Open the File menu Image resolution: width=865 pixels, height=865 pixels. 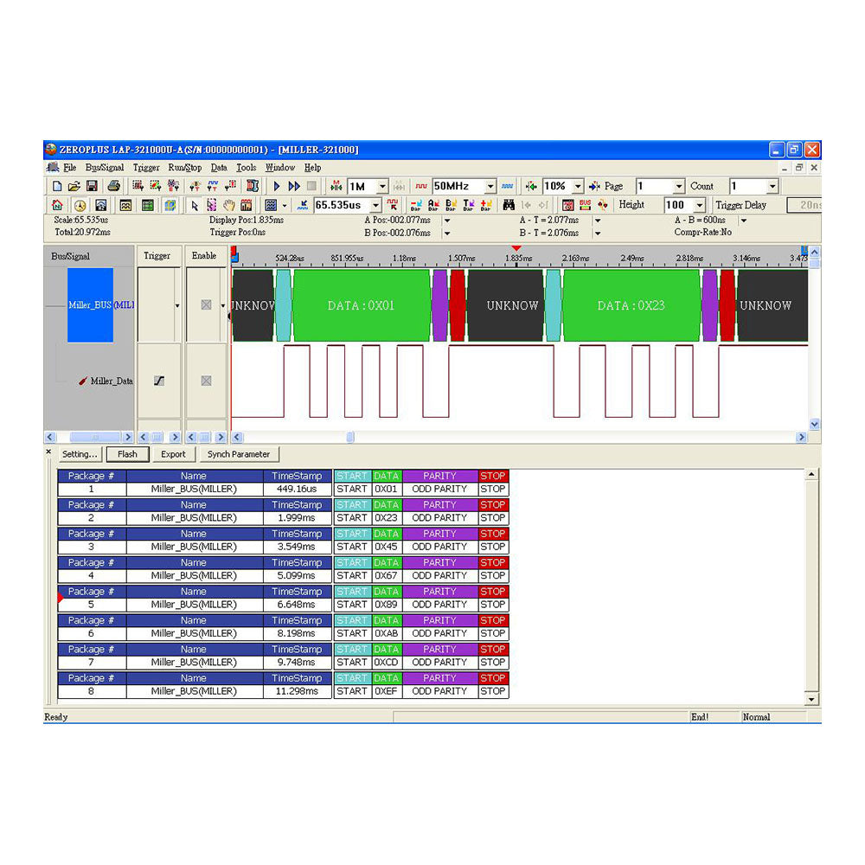[69, 168]
